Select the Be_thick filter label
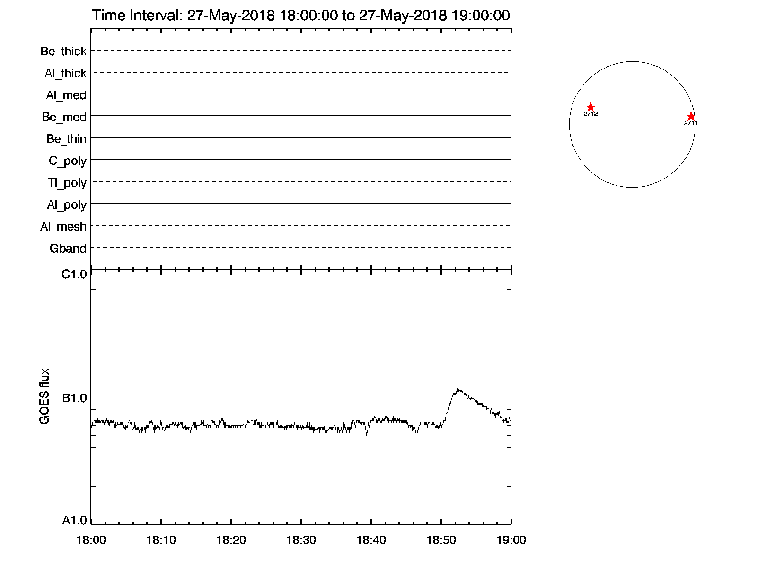This screenshot has height=567, width=757. [63, 51]
